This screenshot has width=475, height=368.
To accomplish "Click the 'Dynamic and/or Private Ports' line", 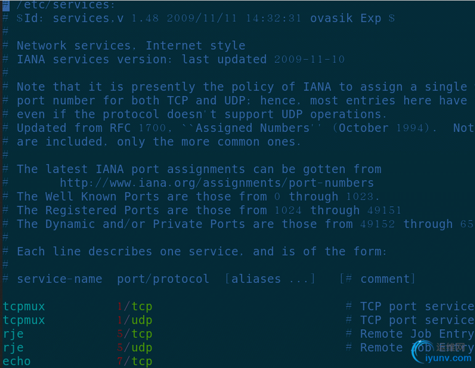I will coord(245,224).
